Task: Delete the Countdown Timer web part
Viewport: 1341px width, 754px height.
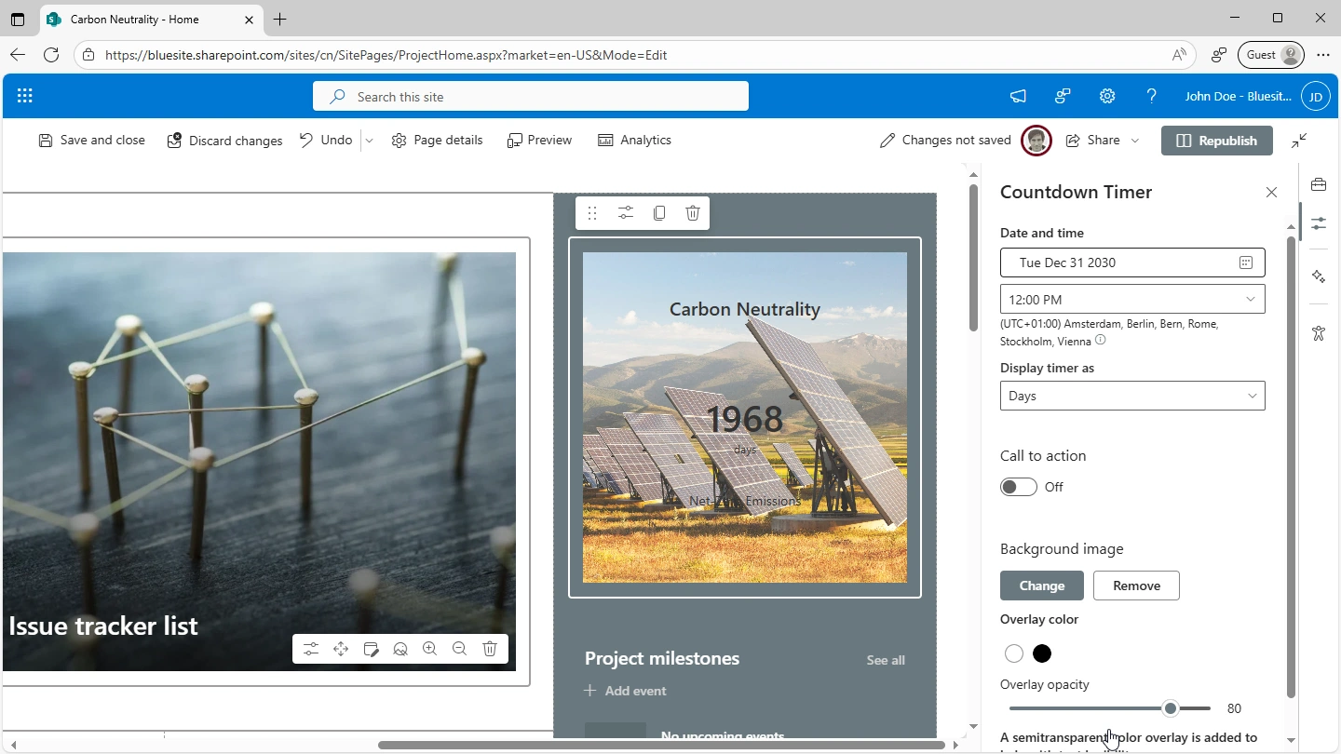Action: pos(692,213)
